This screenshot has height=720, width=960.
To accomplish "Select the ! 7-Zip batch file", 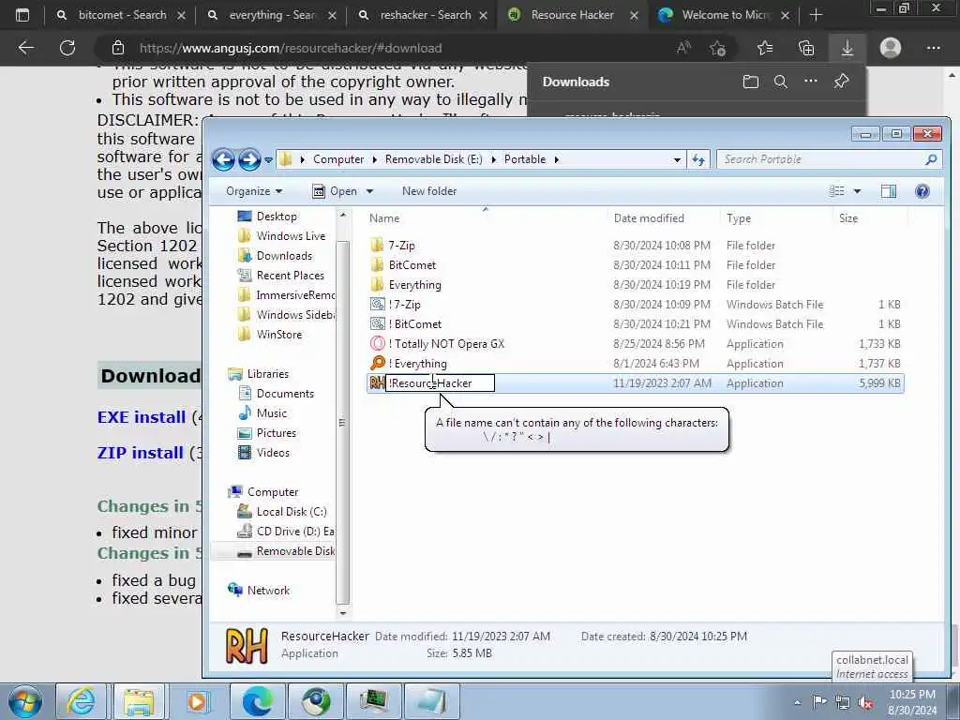I will (x=636, y=305).
